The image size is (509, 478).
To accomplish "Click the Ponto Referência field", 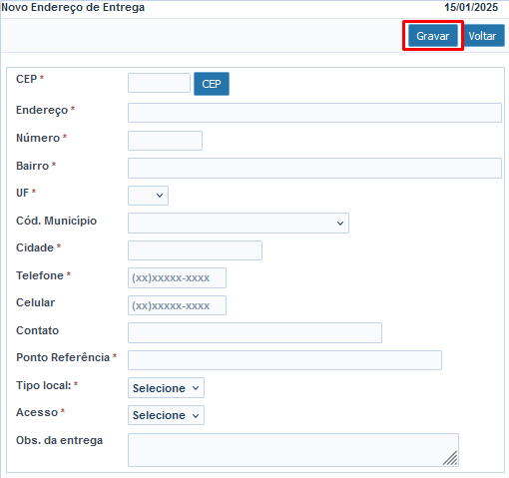I will click(x=284, y=360).
